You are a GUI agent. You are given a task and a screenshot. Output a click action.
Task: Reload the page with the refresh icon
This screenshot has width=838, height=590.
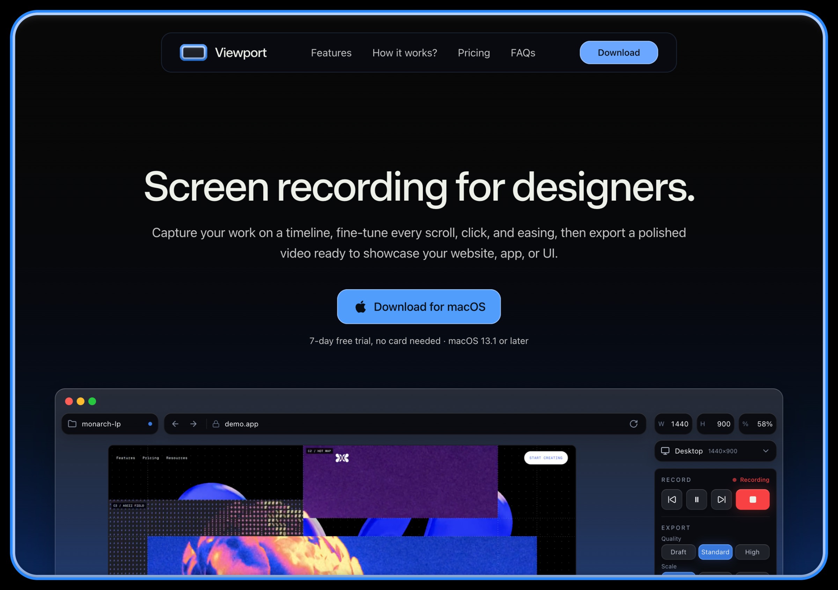pyautogui.click(x=634, y=424)
